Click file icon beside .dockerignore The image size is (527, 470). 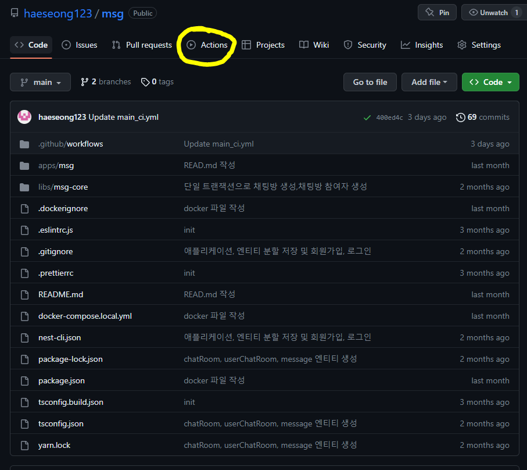coord(24,209)
